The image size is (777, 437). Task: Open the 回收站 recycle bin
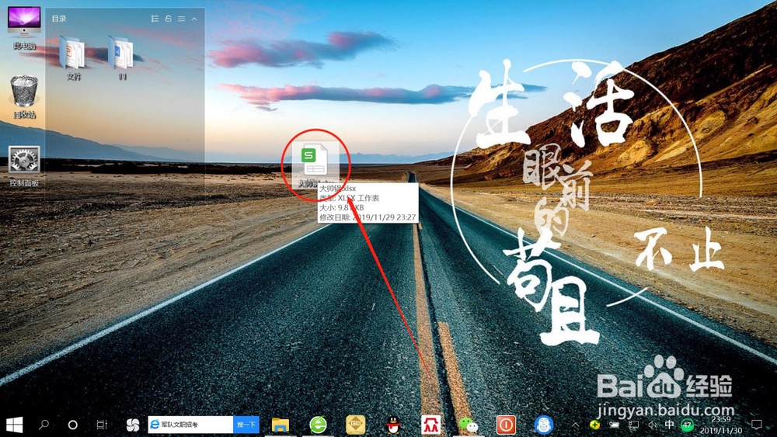pyautogui.click(x=24, y=96)
